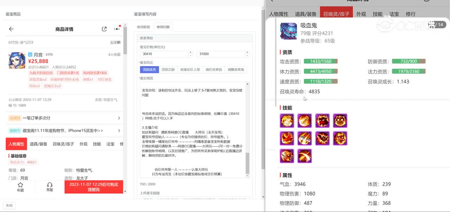This screenshot has height=212, width=450.
Task: Click the product detail panel scrollbar
Action: pyautogui.click(x=125, y=40)
